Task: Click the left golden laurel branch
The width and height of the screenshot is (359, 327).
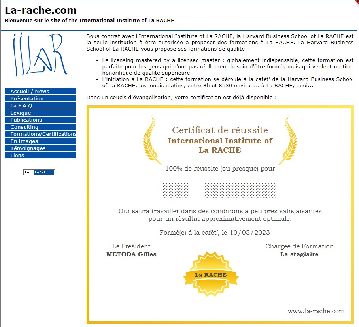Action: pos(152,140)
